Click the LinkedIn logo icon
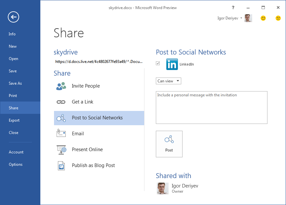 (x=172, y=64)
